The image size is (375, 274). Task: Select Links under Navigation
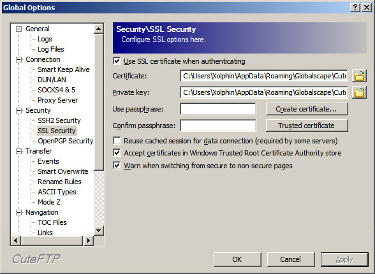pos(45,233)
